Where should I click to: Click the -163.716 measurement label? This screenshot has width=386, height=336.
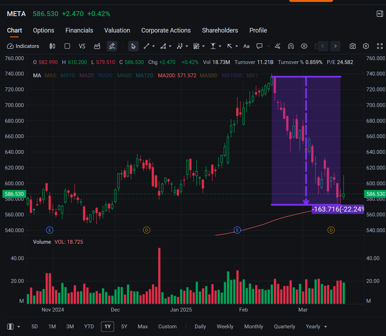[338, 209]
